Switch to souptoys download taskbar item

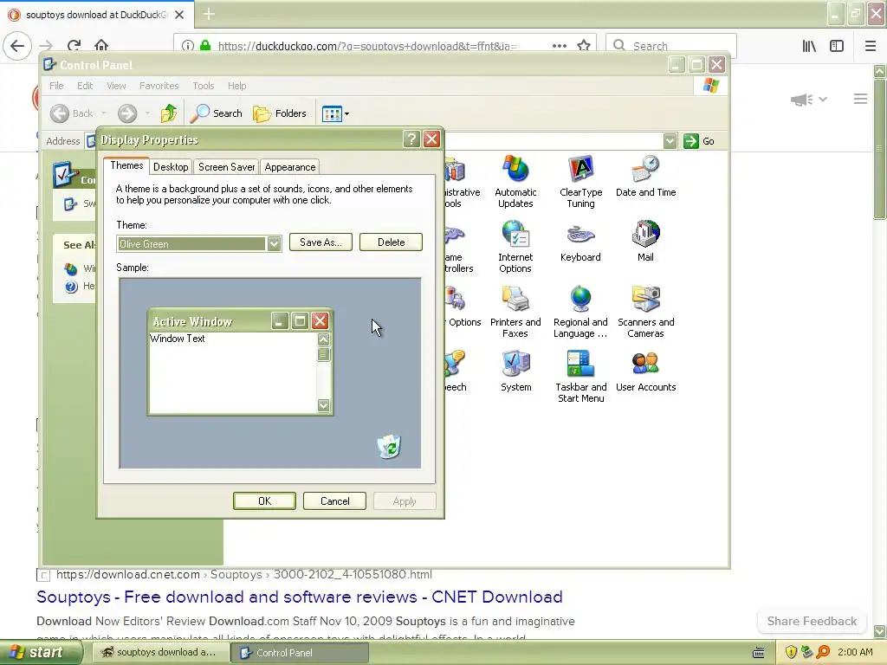coord(159,653)
